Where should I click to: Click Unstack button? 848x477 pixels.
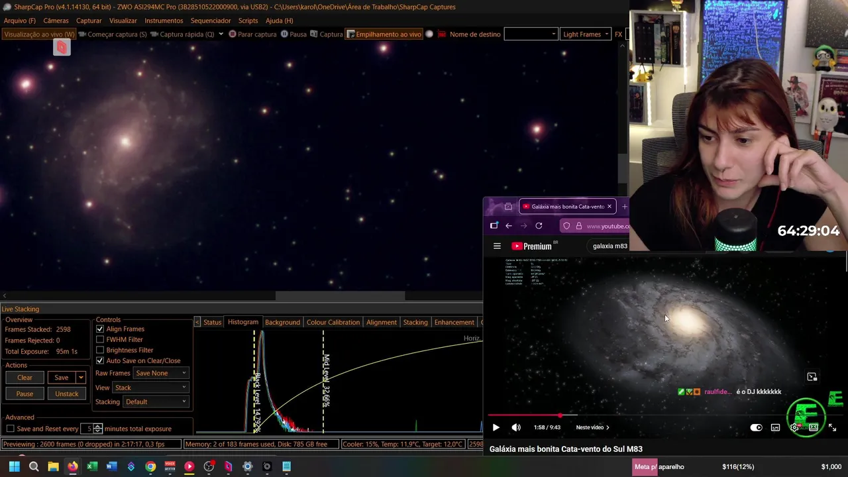pos(66,394)
